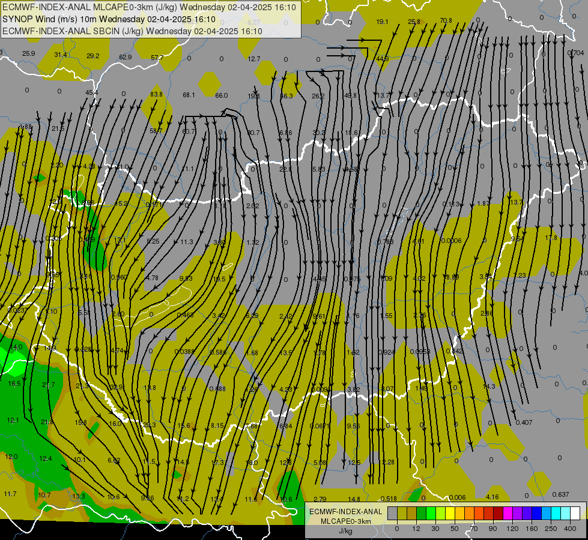The image size is (588, 540).
Task: Click the map value 0.0237
Action: (x=17, y=310)
